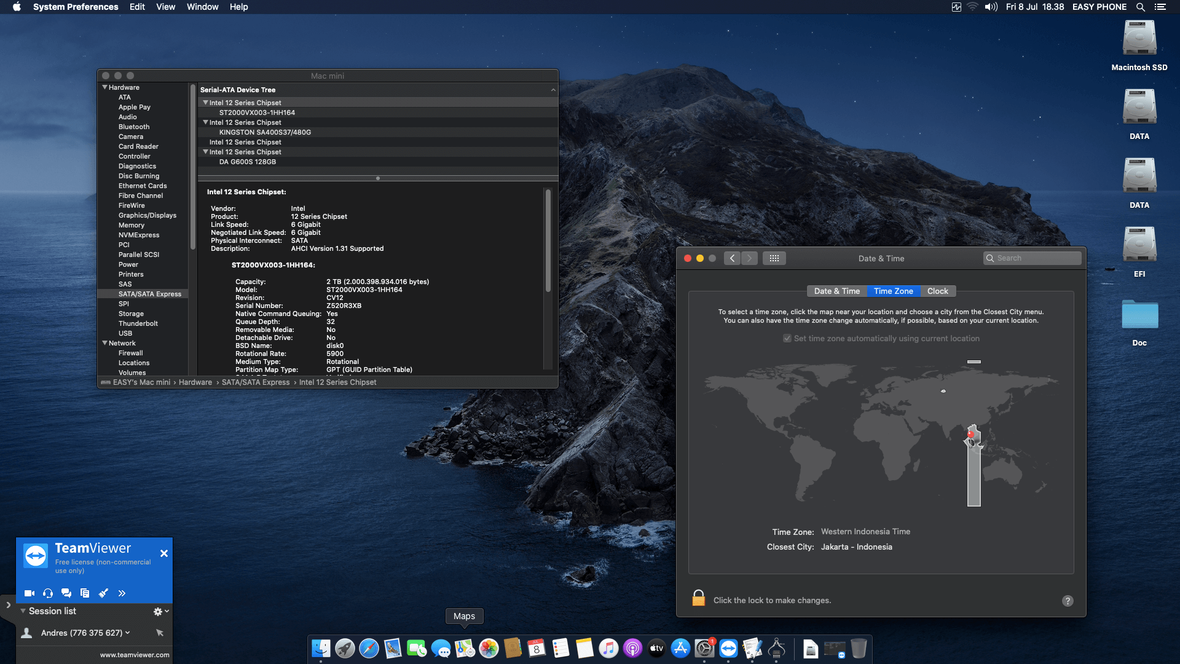1180x664 pixels.
Task: Click Date & Time help question mark
Action: pyautogui.click(x=1068, y=601)
